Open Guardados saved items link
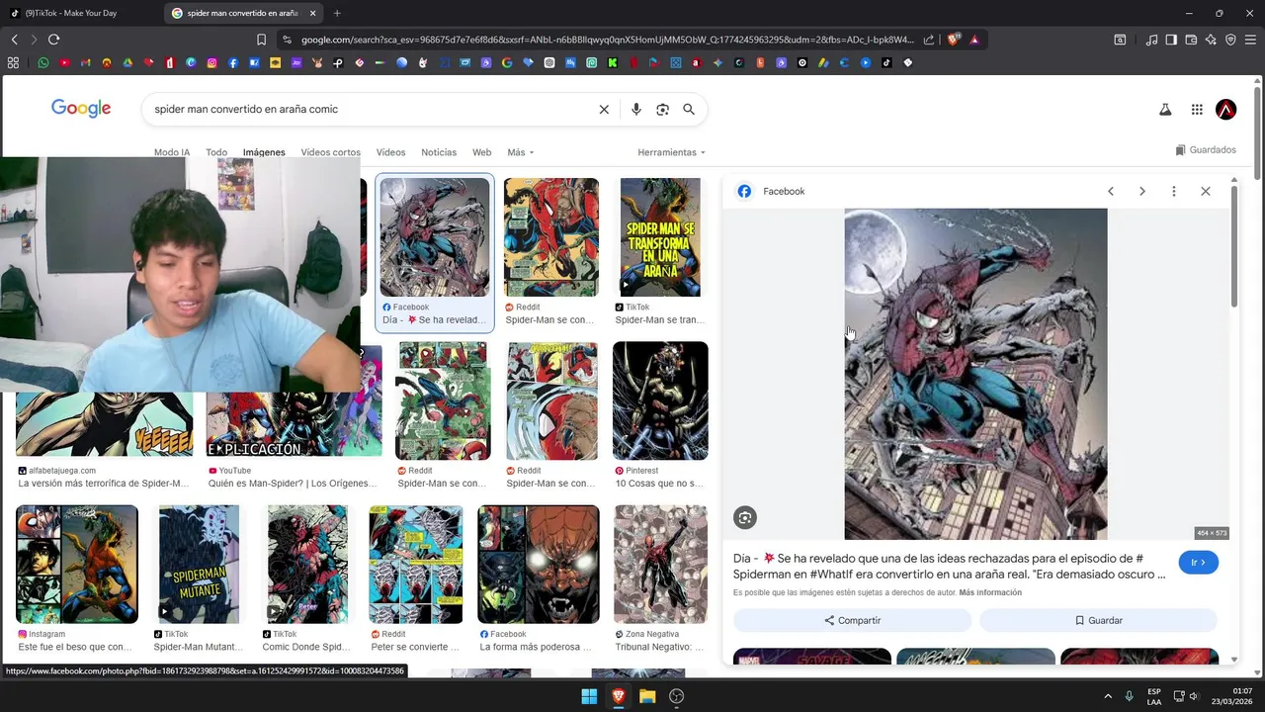This screenshot has height=712, width=1265. 1206,150
